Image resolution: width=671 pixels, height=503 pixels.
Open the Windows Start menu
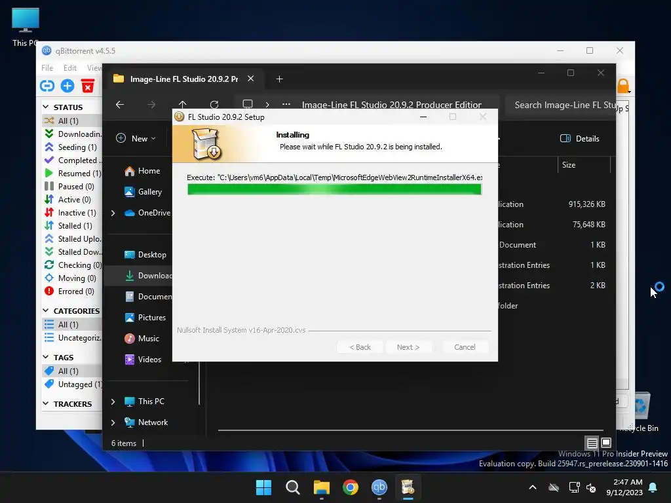coord(263,487)
